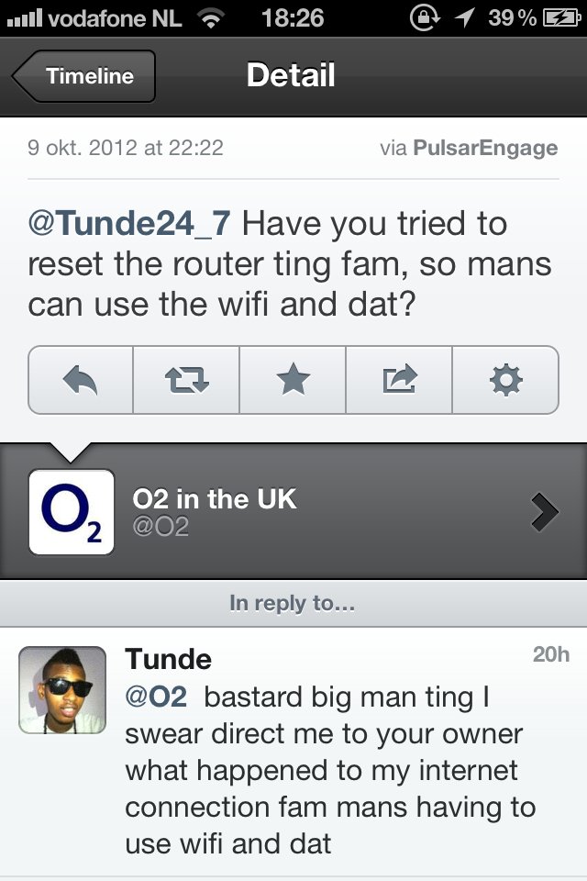Retweet this tweet using the retweet icon

click(x=186, y=379)
